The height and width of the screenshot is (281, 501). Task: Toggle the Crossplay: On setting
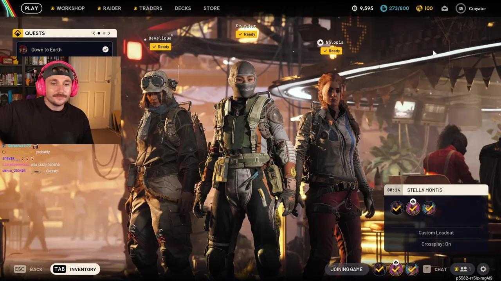click(436, 244)
